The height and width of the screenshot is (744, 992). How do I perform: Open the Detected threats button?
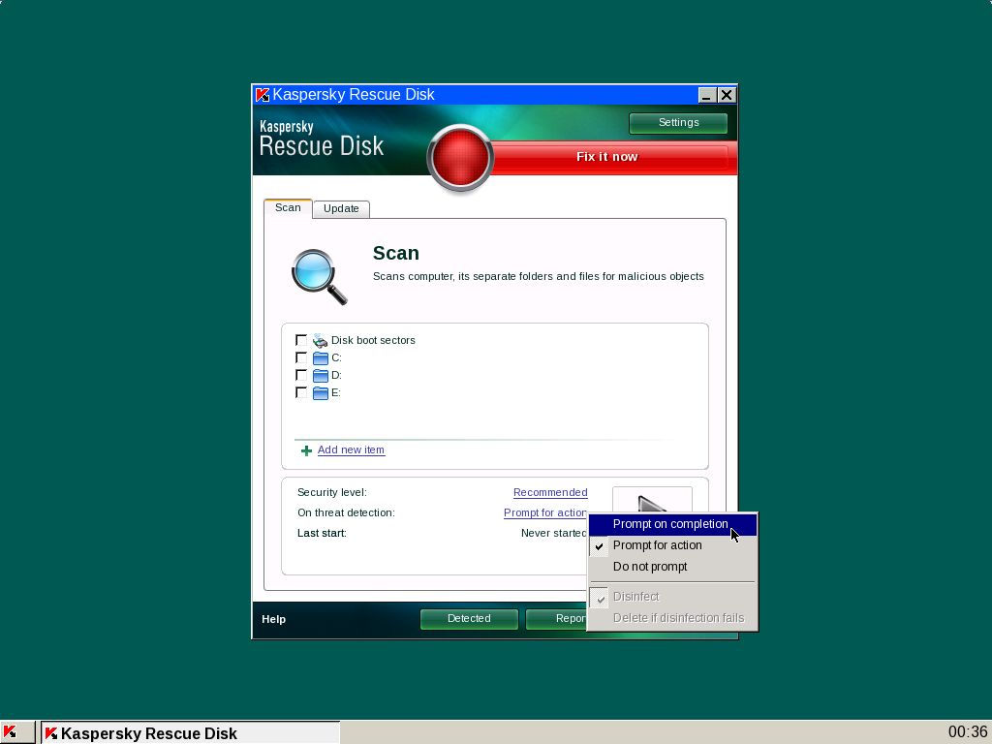point(469,619)
